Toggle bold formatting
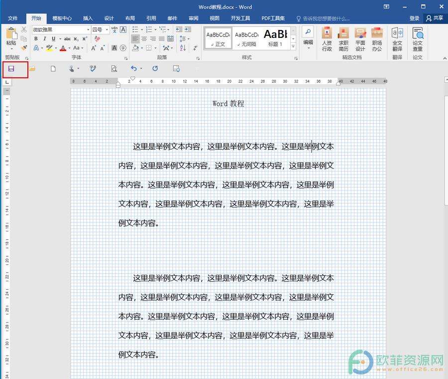 click(36, 38)
